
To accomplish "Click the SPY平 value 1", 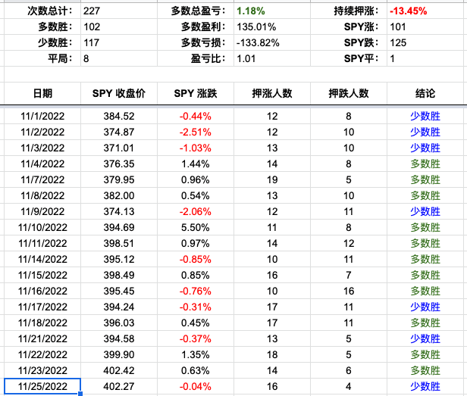I will tap(427, 58).
